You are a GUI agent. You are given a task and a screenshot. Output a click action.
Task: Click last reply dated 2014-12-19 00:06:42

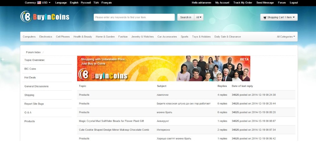[254, 139]
